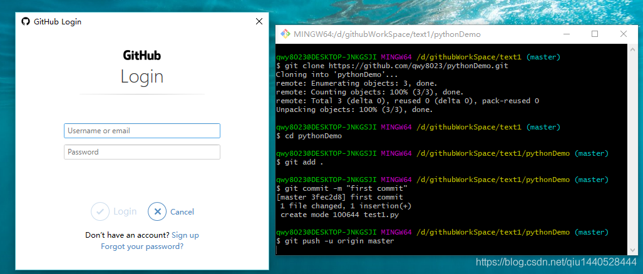Click the 'Unpacking objects: 100% (3/3), done.' line
Image resolution: width=643 pixels, height=274 pixels.
click(x=355, y=109)
